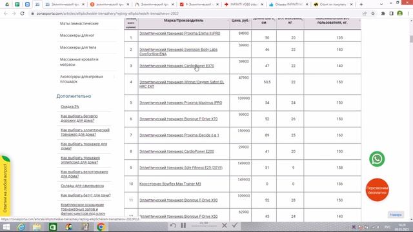The width and height of the screenshot is (413, 232).
Task: Open the Windows Start button
Action: coord(6,227)
